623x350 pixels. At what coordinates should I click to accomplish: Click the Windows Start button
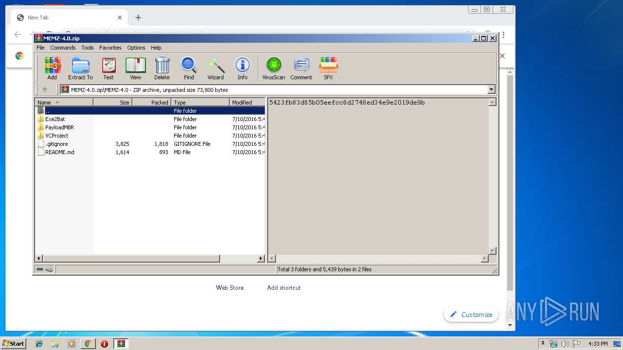[13, 344]
